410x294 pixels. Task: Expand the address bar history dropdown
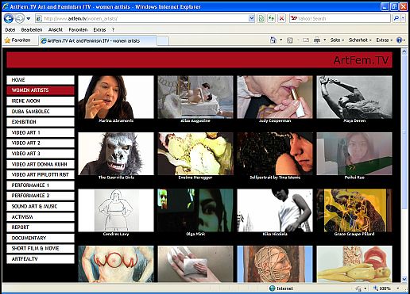[x=251, y=18]
